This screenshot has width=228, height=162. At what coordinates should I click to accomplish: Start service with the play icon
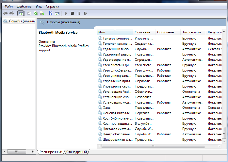(x=66, y=13)
